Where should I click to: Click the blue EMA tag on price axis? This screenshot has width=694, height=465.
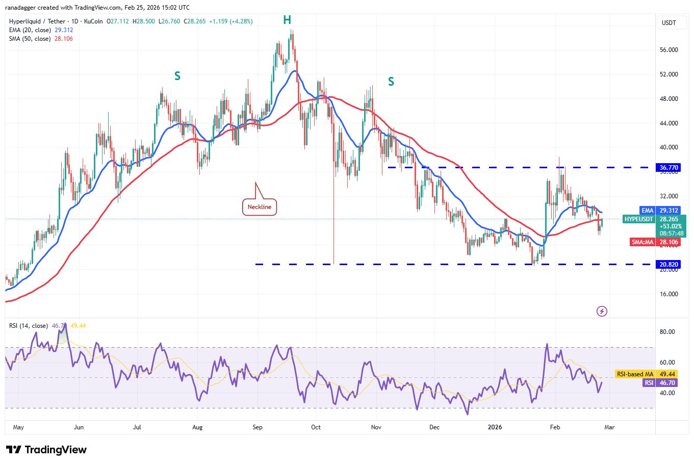point(647,210)
